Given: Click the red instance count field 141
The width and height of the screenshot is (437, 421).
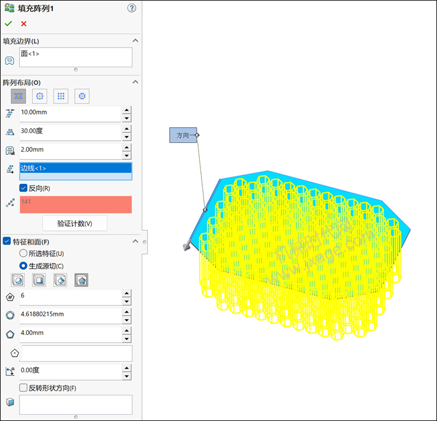Looking at the screenshot, I should pos(76,205).
